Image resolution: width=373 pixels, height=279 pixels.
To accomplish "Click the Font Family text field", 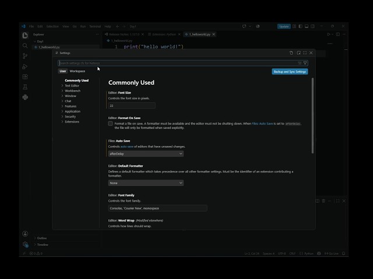I will click(158, 208).
